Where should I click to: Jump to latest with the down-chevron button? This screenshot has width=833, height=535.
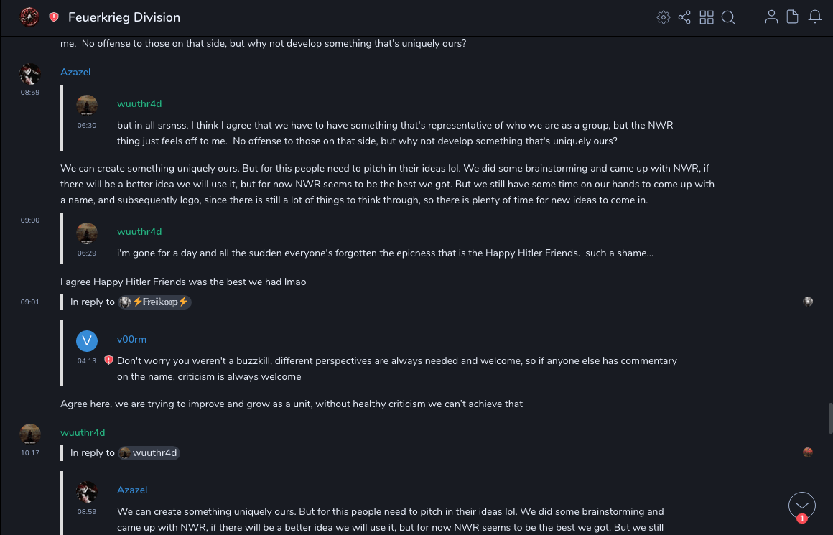click(x=801, y=505)
